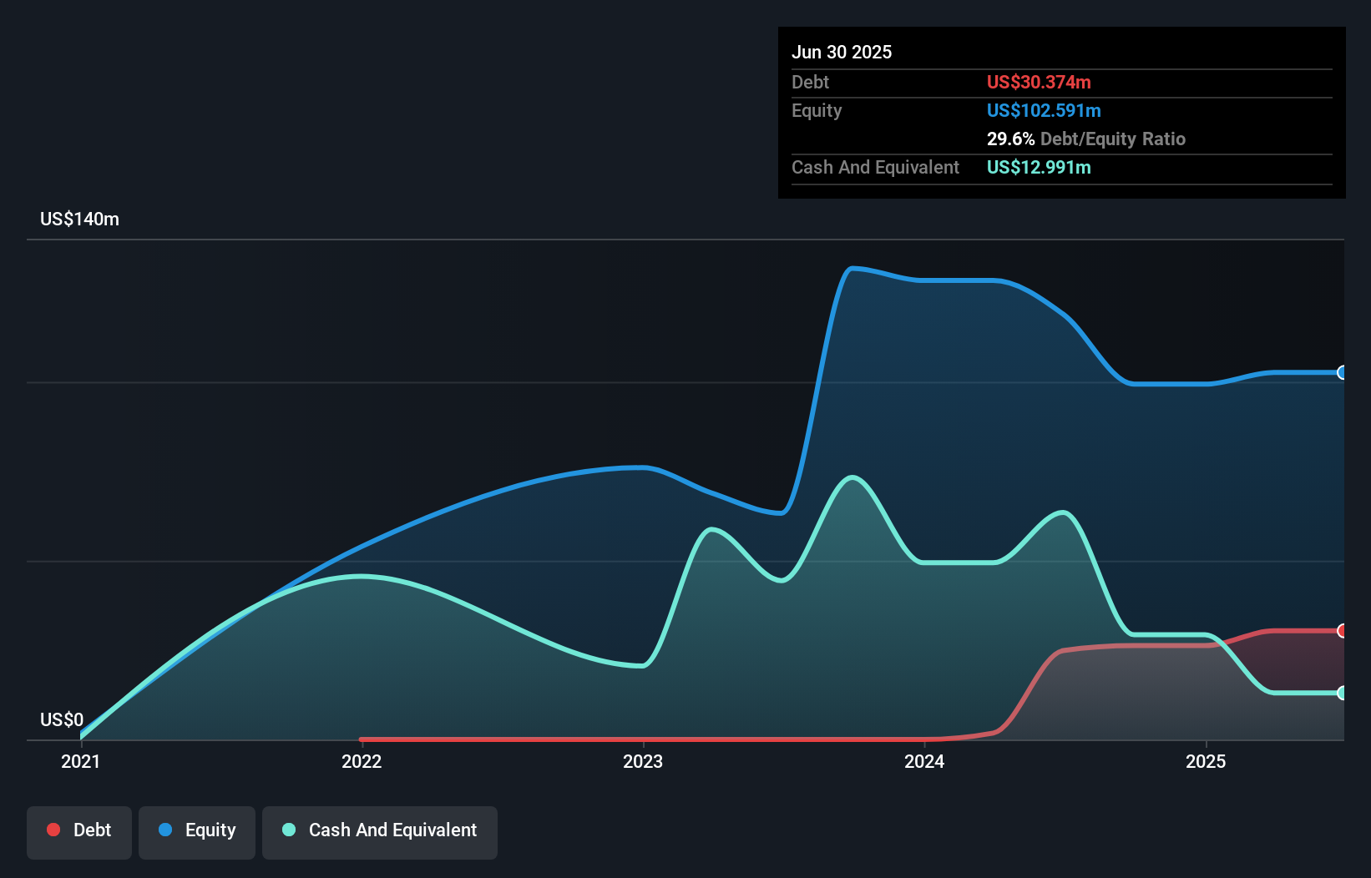The height and width of the screenshot is (878, 1371).
Task: Open the Debt/Equity Ratio details
Action: pyautogui.click(x=1086, y=139)
